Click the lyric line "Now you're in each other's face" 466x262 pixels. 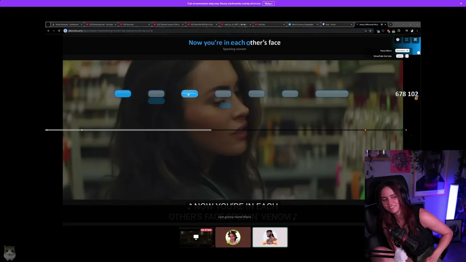[x=234, y=43]
